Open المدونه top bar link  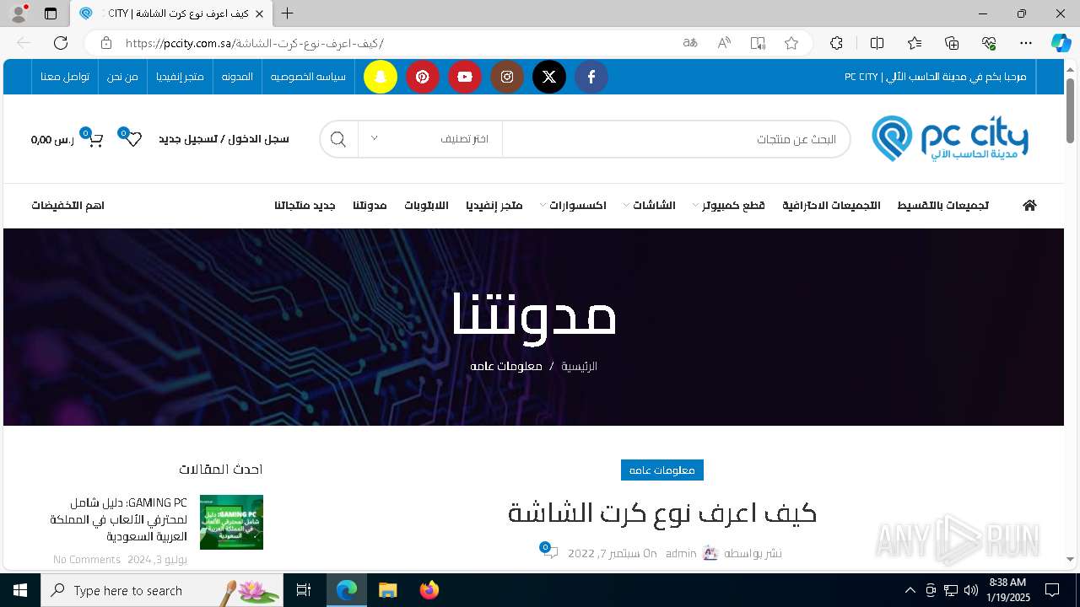237,77
